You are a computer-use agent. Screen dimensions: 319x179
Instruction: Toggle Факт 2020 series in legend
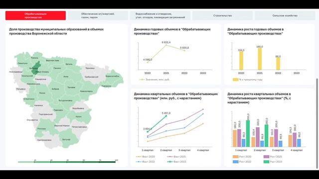(146, 157)
